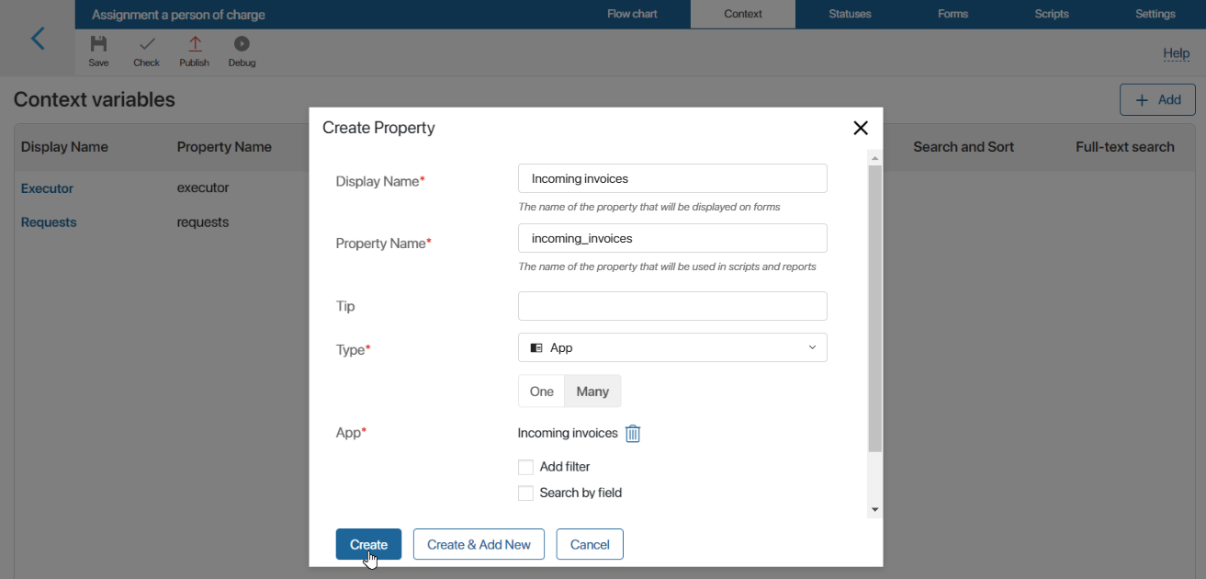Image resolution: width=1206 pixels, height=579 pixels.
Task: Tick the Add filter checkbox
Action: [x=525, y=467]
